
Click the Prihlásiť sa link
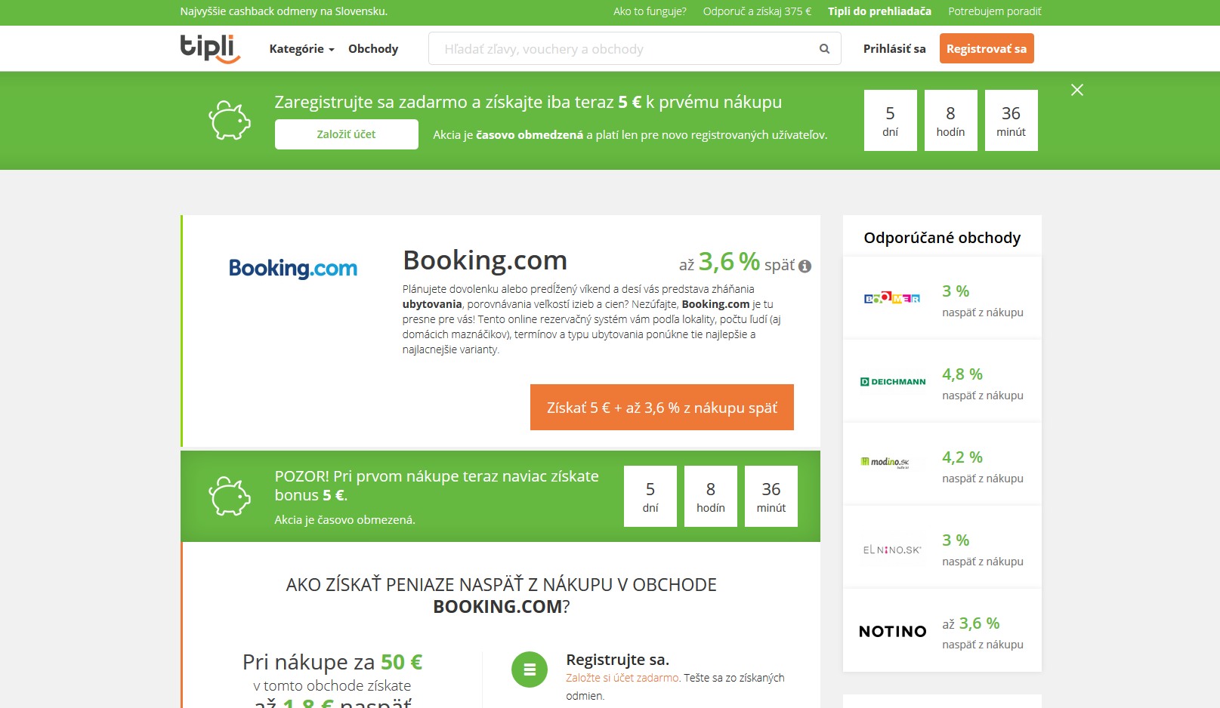894,49
